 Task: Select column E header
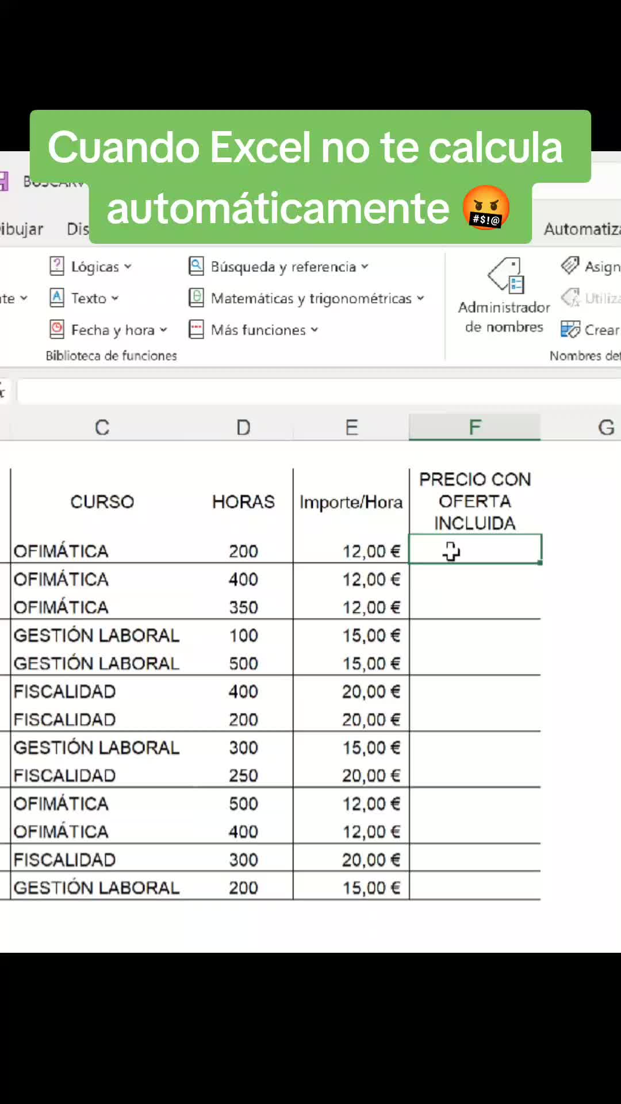click(x=351, y=427)
